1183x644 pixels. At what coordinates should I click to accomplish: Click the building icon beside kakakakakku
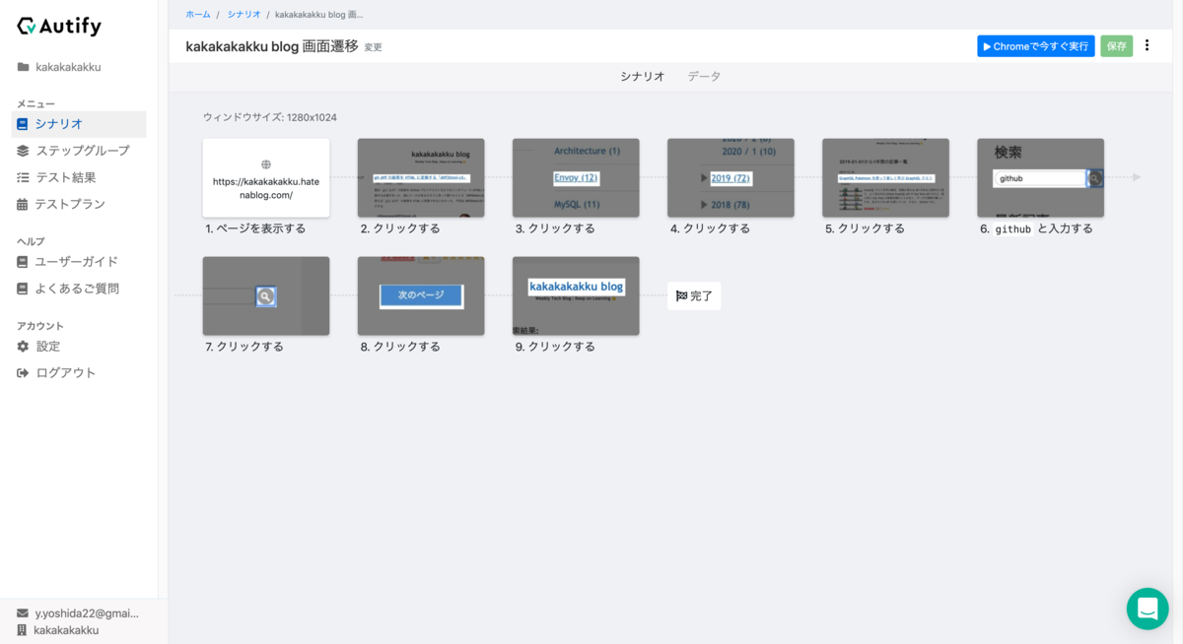23,630
